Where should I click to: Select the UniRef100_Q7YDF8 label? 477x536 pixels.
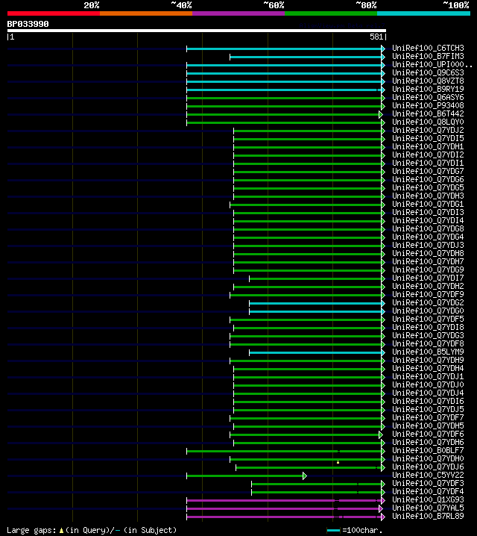point(428,343)
